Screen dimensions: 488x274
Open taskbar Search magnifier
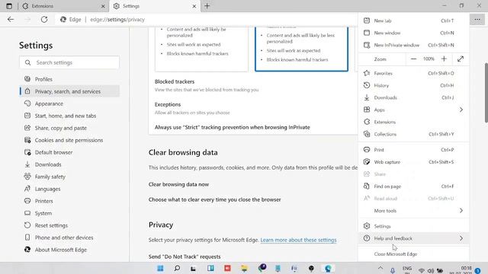point(177,269)
